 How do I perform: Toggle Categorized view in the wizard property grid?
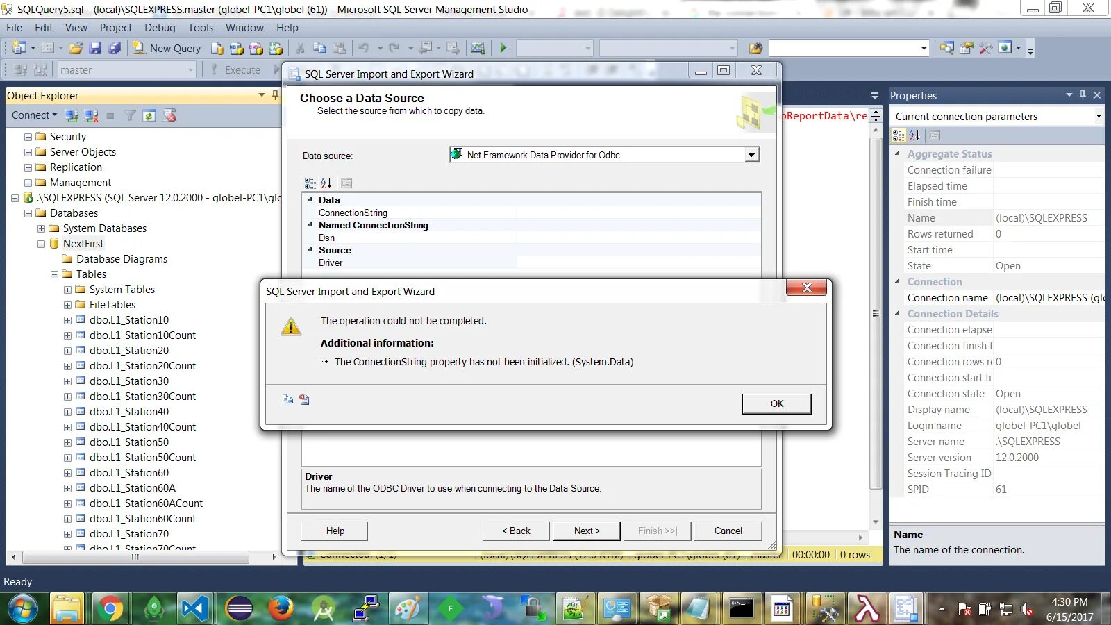310,183
